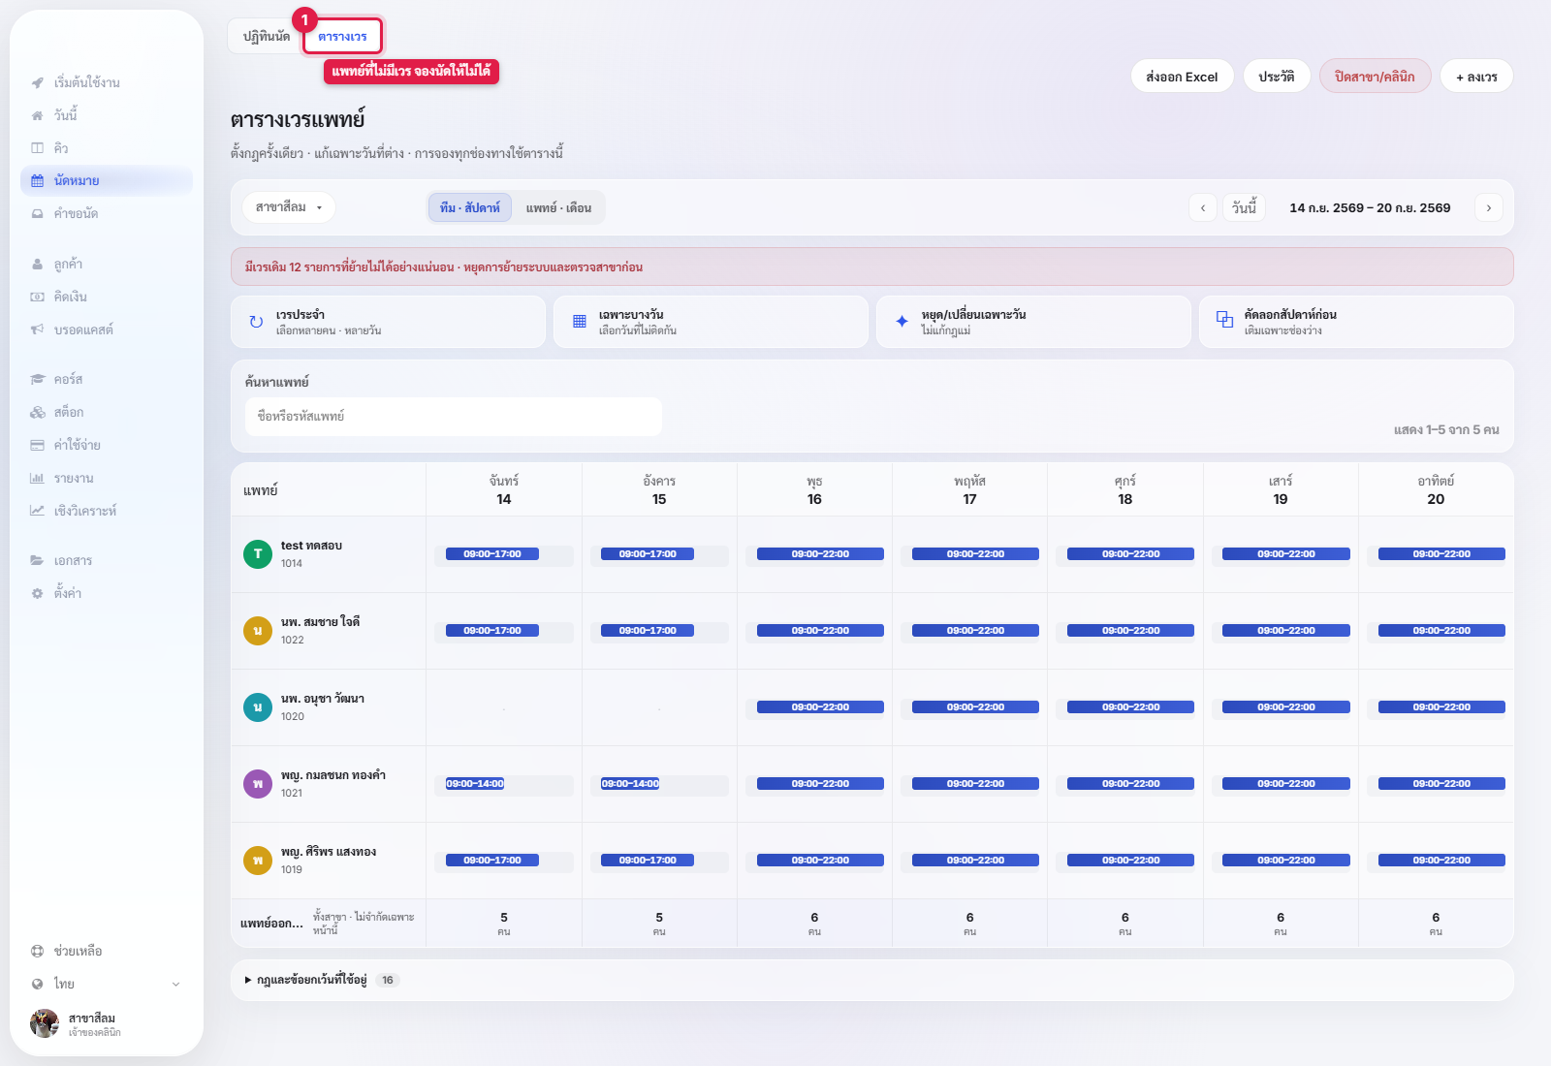Open คอร์ส graduation cap icon

(x=37, y=380)
